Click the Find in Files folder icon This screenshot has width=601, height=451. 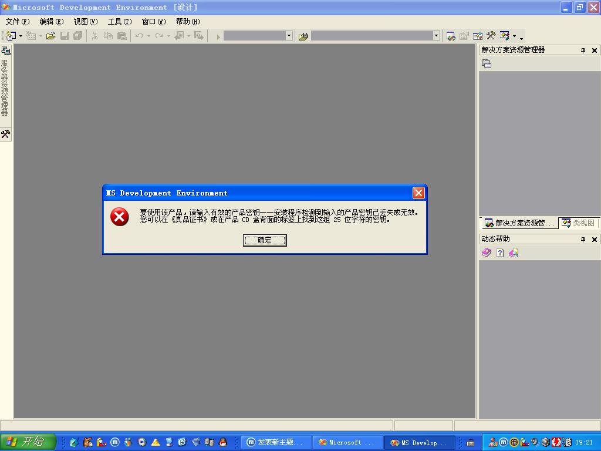pyautogui.click(x=303, y=36)
